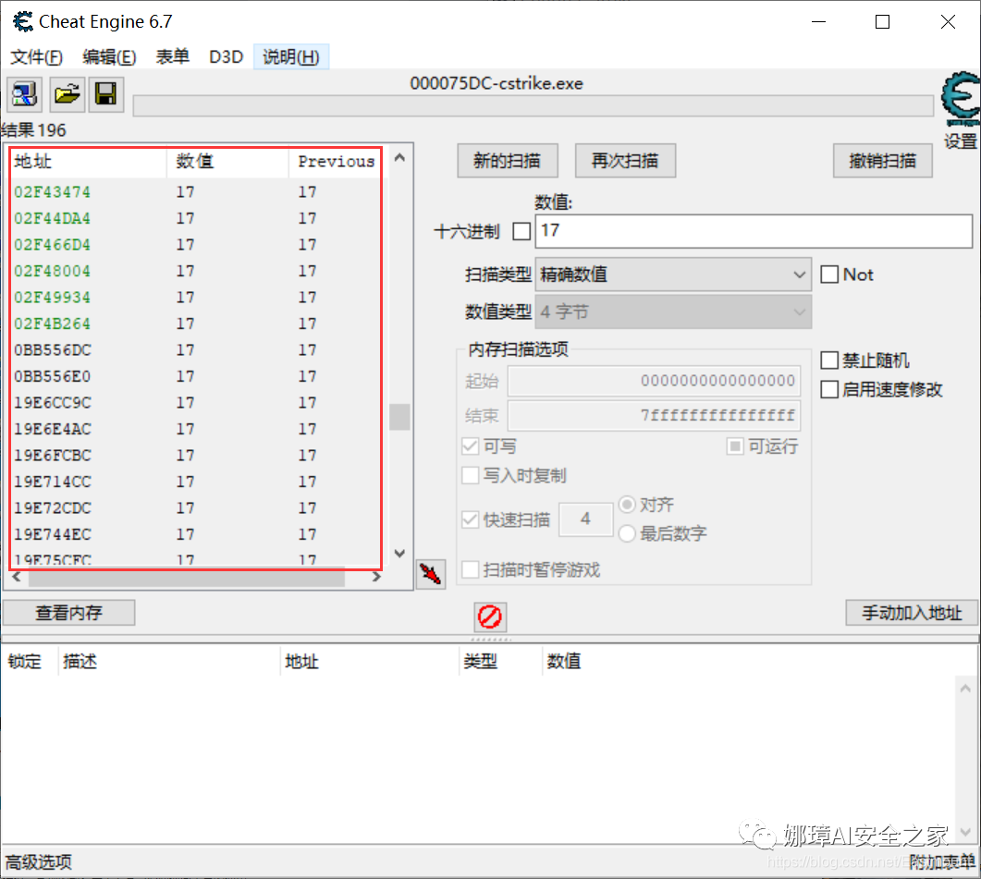This screenshot has width=981, height=879.
Task: Select the 对齐 radio button
Action: 627,505
